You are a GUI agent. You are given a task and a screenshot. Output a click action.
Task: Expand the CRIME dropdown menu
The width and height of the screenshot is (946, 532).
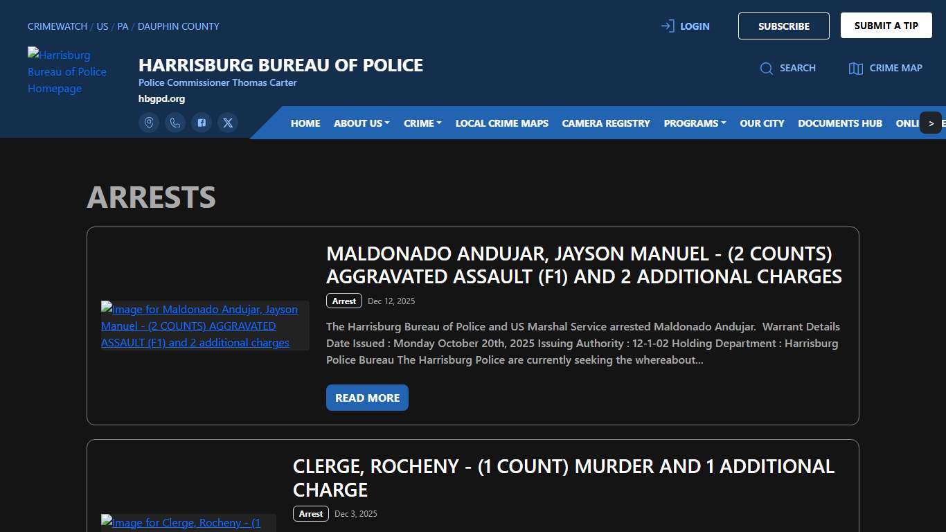(x=422, y=123)
